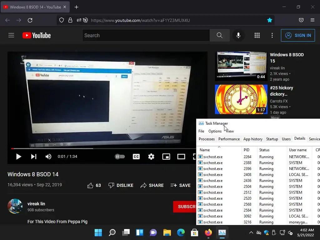Show hidden tray icons chevron
This screenshot has width=320, height=240.
pyautogui.click(x=251, y=232)
